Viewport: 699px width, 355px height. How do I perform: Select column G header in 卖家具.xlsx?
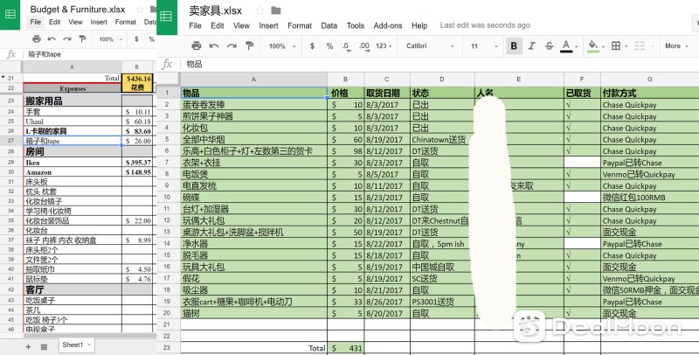[x=649, y=79]
